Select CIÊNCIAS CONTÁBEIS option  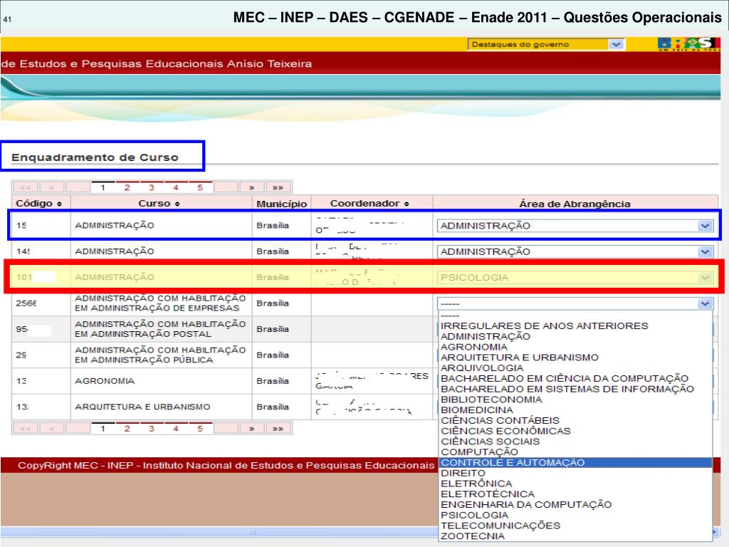(x=575, y=420)
